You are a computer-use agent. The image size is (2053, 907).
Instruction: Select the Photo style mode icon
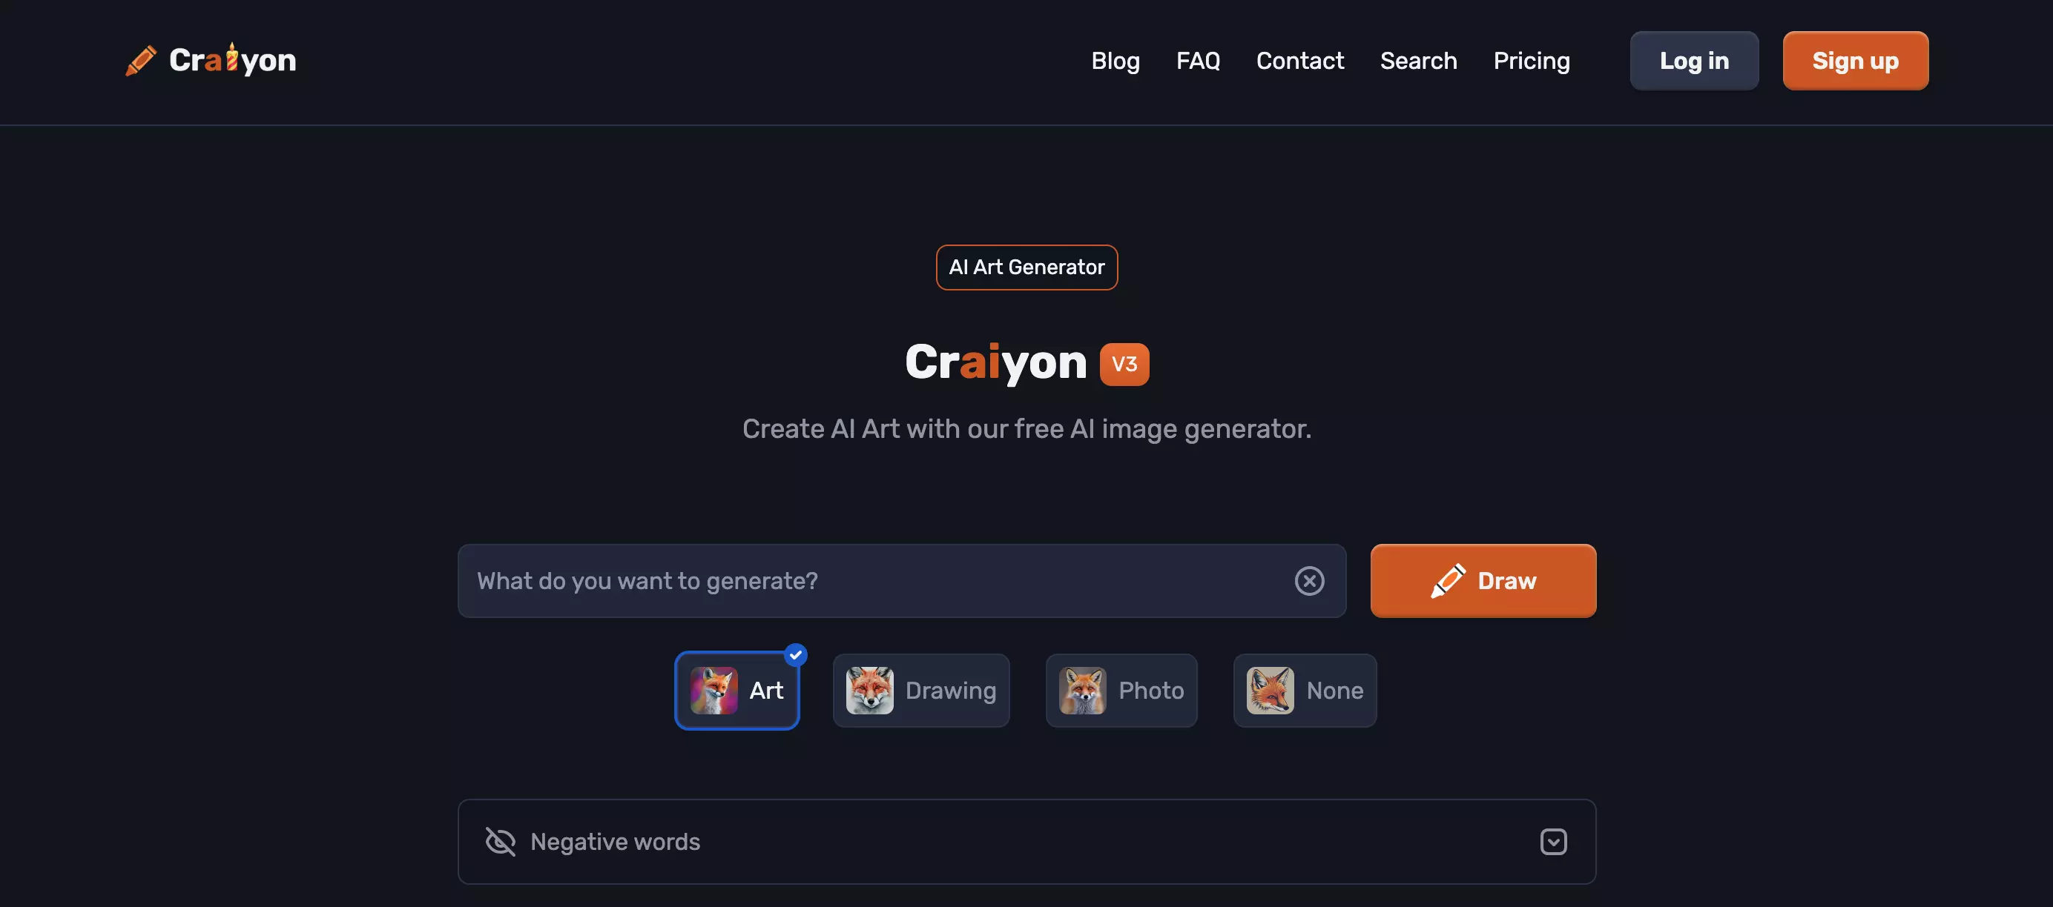1081,690
